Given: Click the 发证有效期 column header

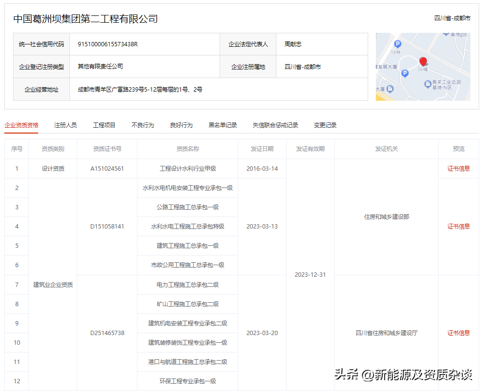Looking at the screenshot, I should tap(310, 148).
